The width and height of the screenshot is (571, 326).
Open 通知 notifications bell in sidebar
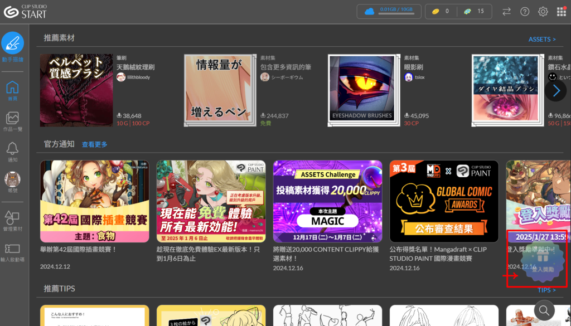click(12, 152)
